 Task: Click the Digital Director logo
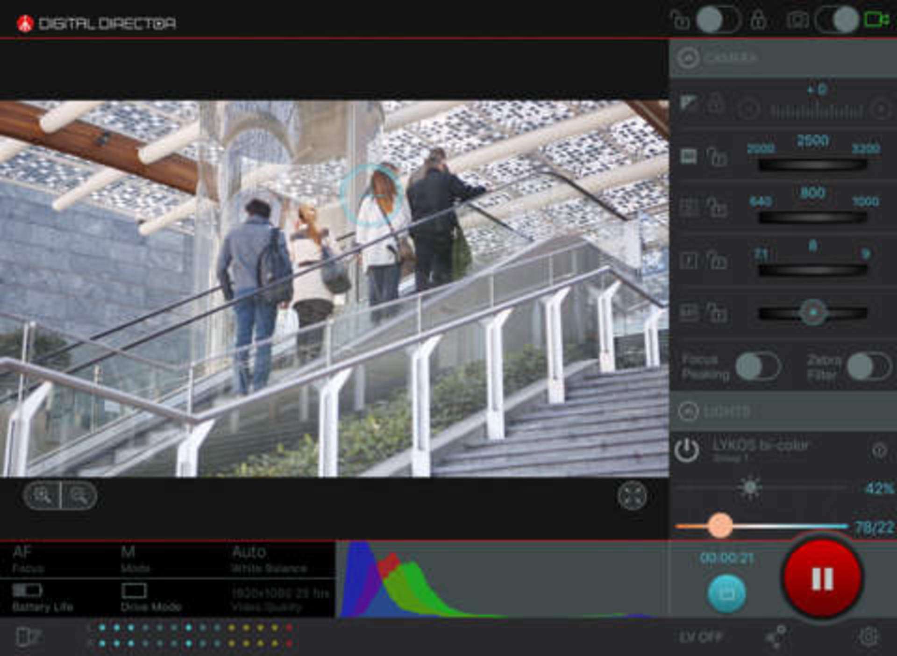tap(96, 23)
